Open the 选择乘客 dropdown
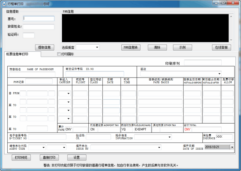This screenshot has height=171, width=241. coord(97,47)
